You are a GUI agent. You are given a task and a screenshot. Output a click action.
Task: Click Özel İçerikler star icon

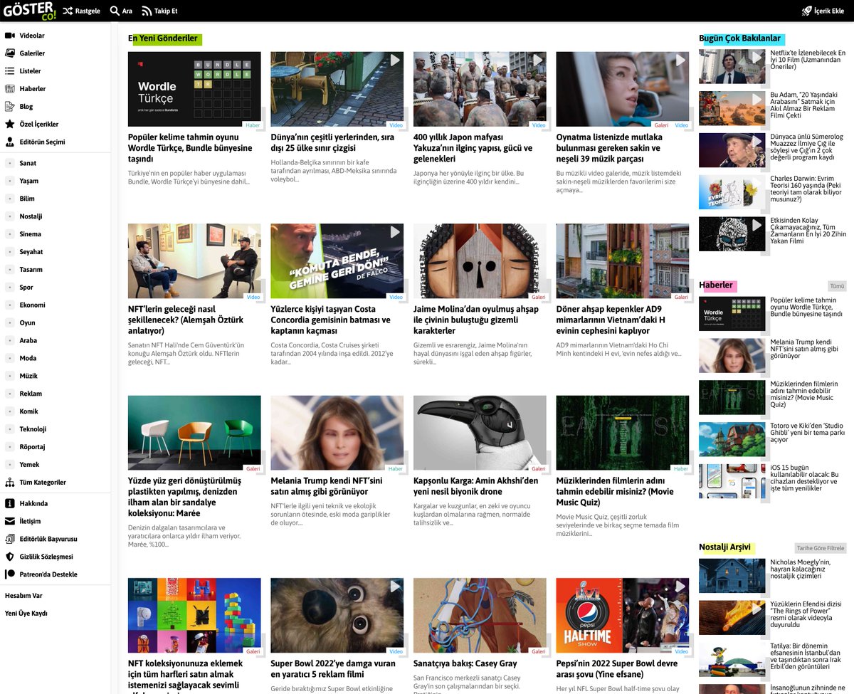[x=10, y=124]
